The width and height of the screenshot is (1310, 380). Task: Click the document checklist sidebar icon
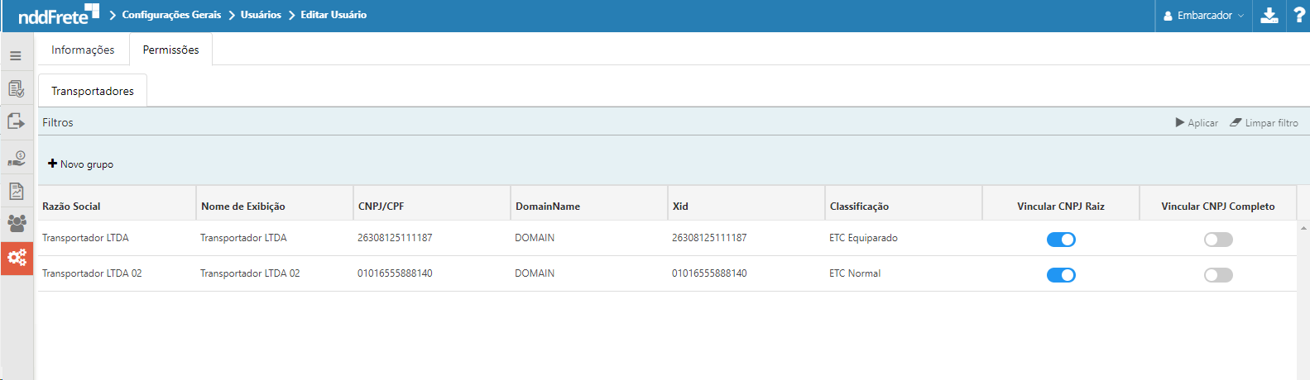coord(16,89)
